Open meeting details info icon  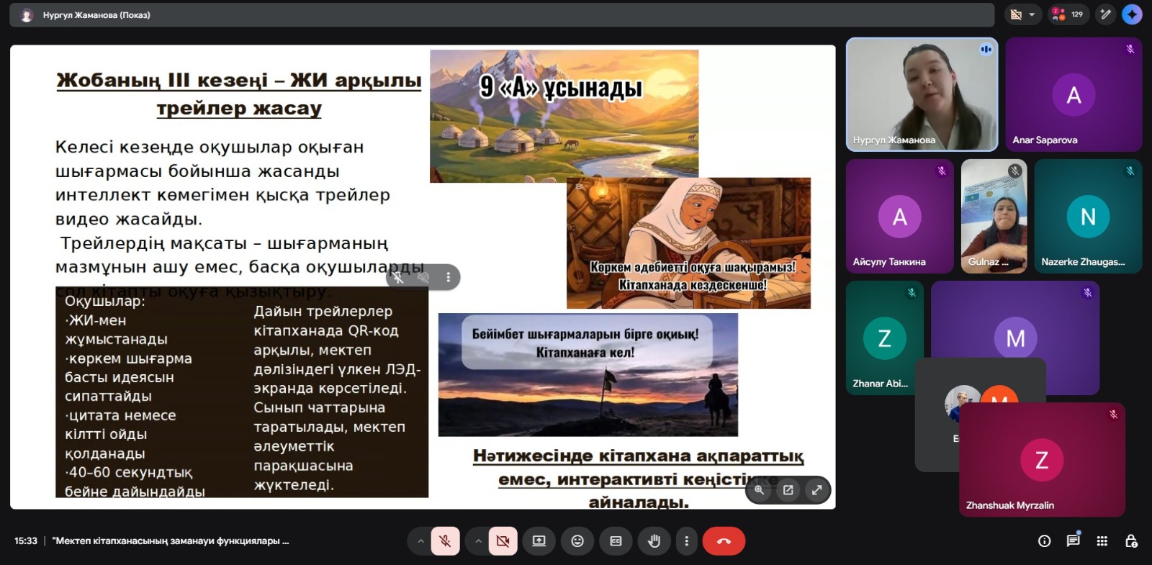coord(1044,541)
